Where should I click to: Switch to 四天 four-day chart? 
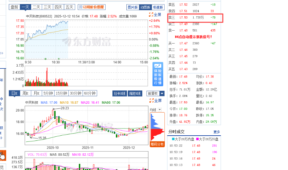tap(58, 7)
